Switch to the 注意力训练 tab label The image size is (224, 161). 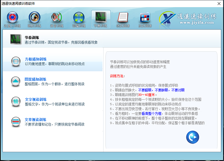click(x=13, y=26)
